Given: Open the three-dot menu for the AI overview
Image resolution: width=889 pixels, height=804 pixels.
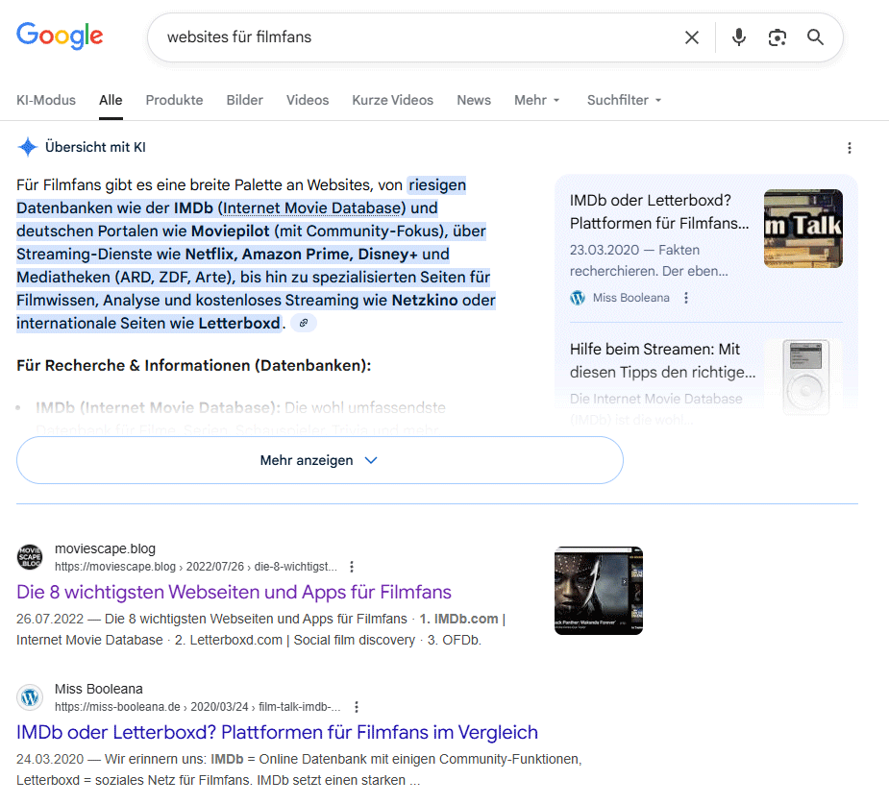Looking at the screenshot, I should [x=850, y=147].
